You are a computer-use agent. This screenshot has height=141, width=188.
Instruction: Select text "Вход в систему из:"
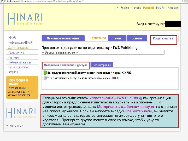pyautogui.click(x=151, y=24)
